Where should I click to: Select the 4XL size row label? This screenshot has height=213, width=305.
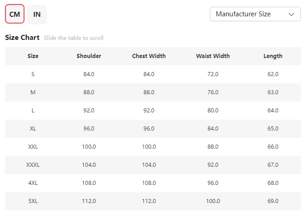[33, 183]
